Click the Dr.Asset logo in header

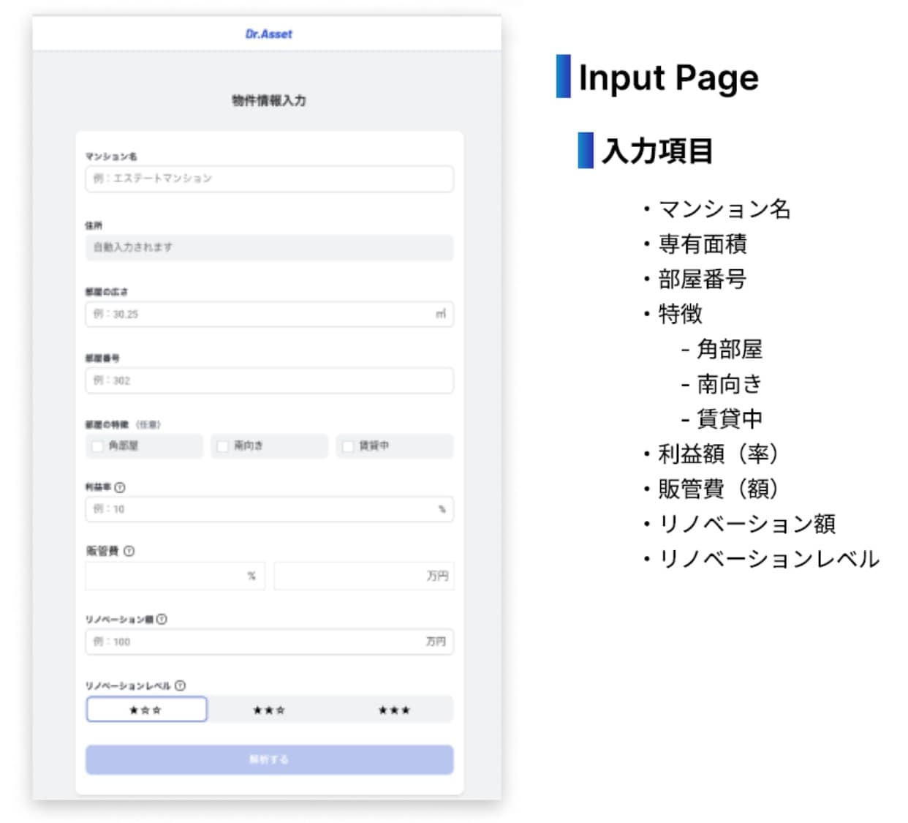tap(268, 34)
